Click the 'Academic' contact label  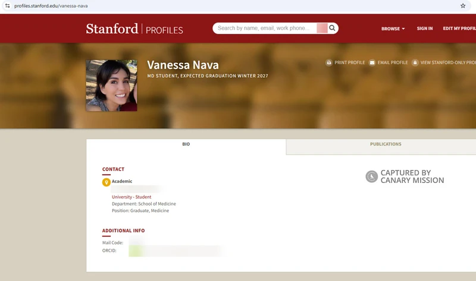pyautogui.click(x=122, y=181)
